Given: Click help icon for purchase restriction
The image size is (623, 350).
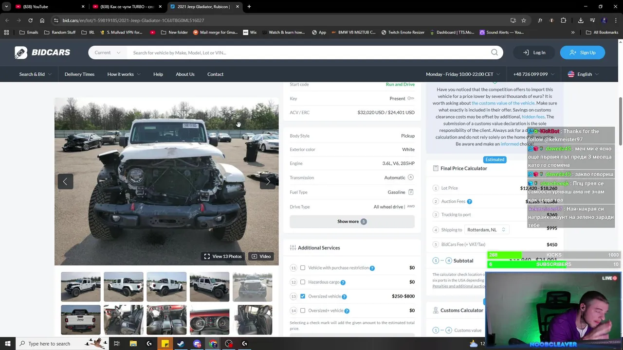Looking at the screenshot, I should [x=372, y=268].
